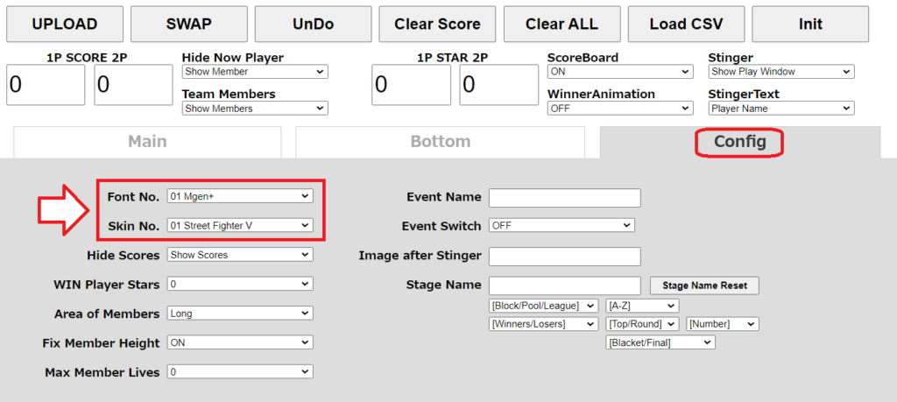Open the ScoreBoard ON dropdown
Screen dimensions: 897x402
[x=620, y=72]
